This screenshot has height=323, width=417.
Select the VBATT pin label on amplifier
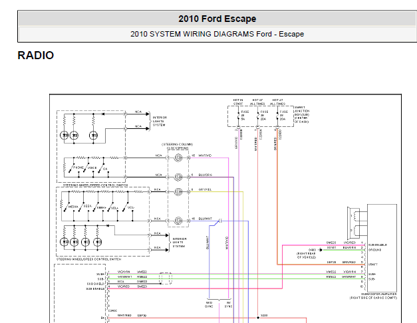pos(373,265)
